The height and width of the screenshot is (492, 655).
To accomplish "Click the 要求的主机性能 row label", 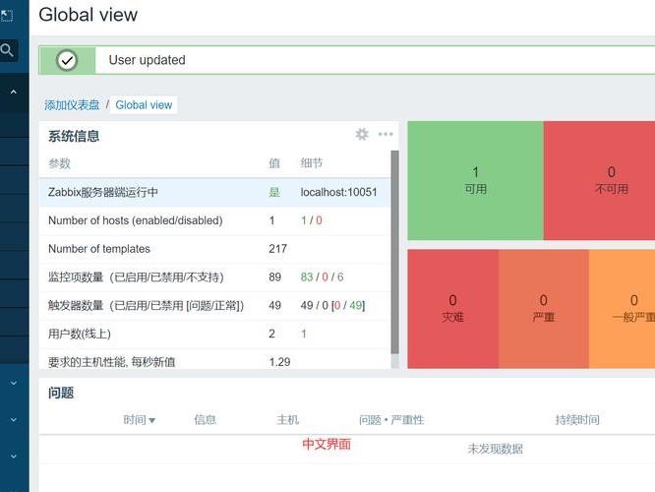I will click(111, 362).
